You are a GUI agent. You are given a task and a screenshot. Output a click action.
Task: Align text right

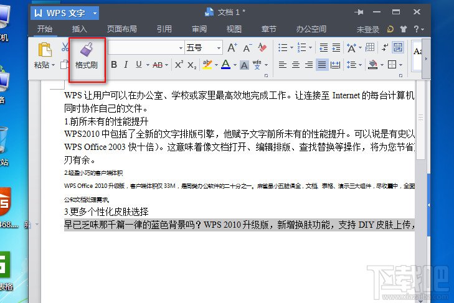(x=309, y=65)
